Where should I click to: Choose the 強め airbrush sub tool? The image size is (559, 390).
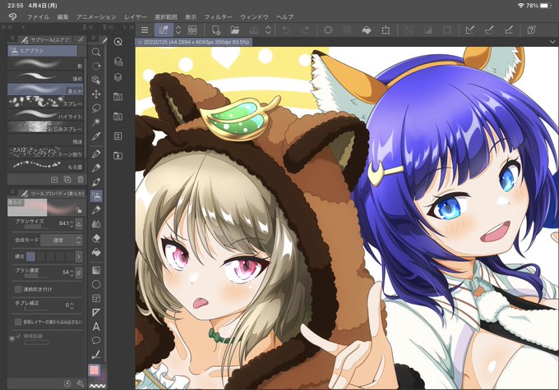click(46, 77)
